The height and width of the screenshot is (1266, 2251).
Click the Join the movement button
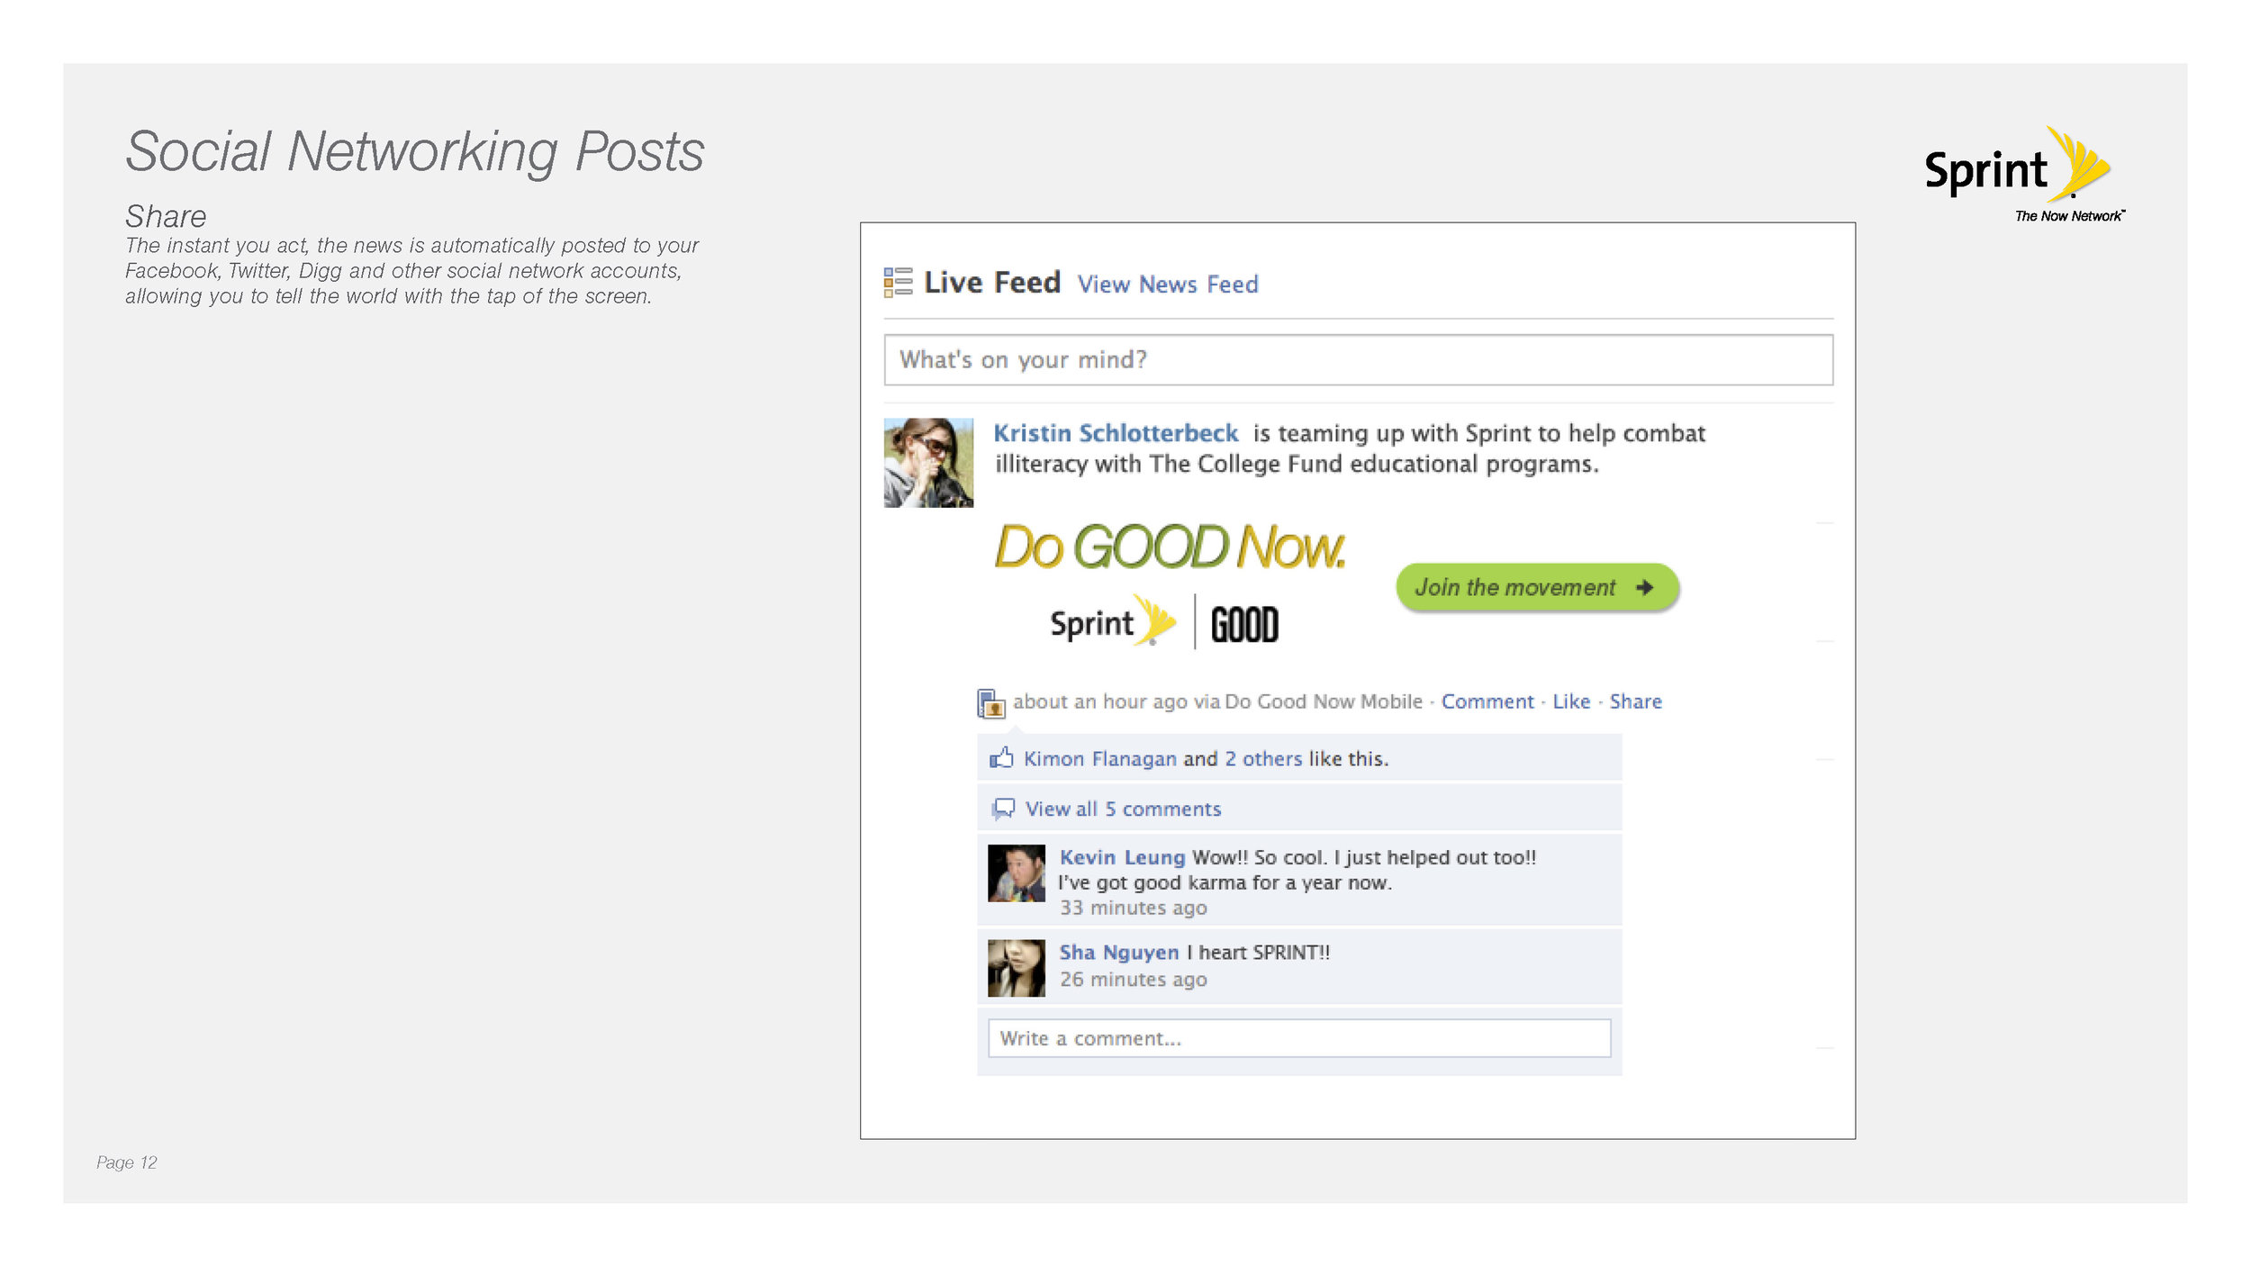1537,587
